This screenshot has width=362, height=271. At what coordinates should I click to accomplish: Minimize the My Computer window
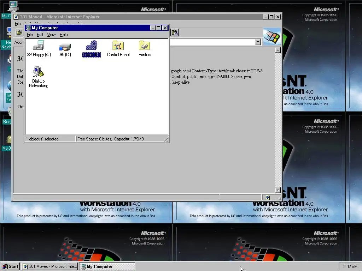click(153, 28)
